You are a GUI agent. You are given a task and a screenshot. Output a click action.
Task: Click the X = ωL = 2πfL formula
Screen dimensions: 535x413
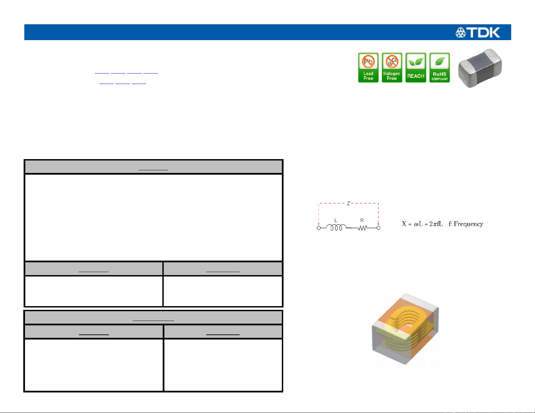coord(422,224)
